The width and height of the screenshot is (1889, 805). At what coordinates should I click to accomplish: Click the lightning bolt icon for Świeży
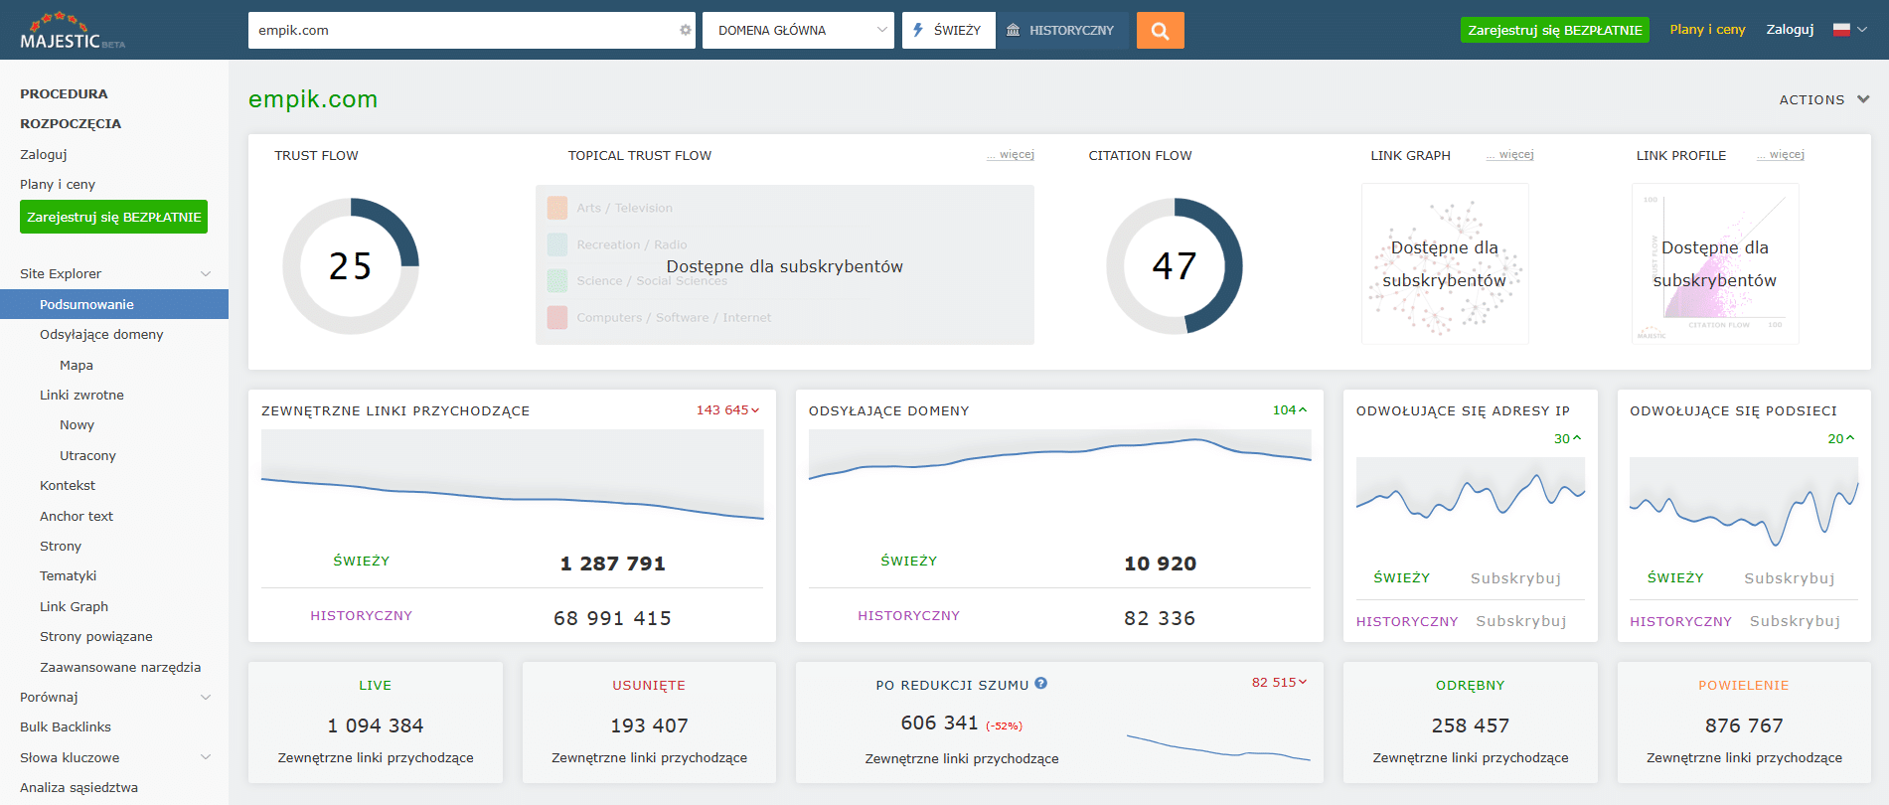(918, 30)
